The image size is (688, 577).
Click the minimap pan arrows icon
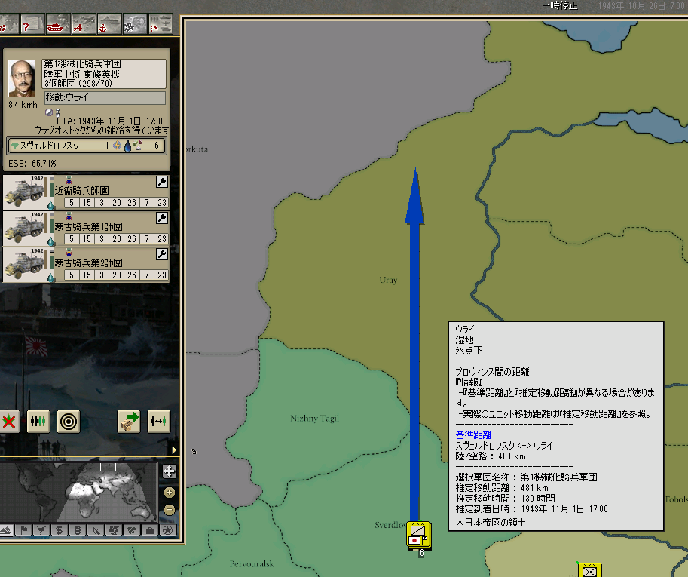[x=170, y=471]
